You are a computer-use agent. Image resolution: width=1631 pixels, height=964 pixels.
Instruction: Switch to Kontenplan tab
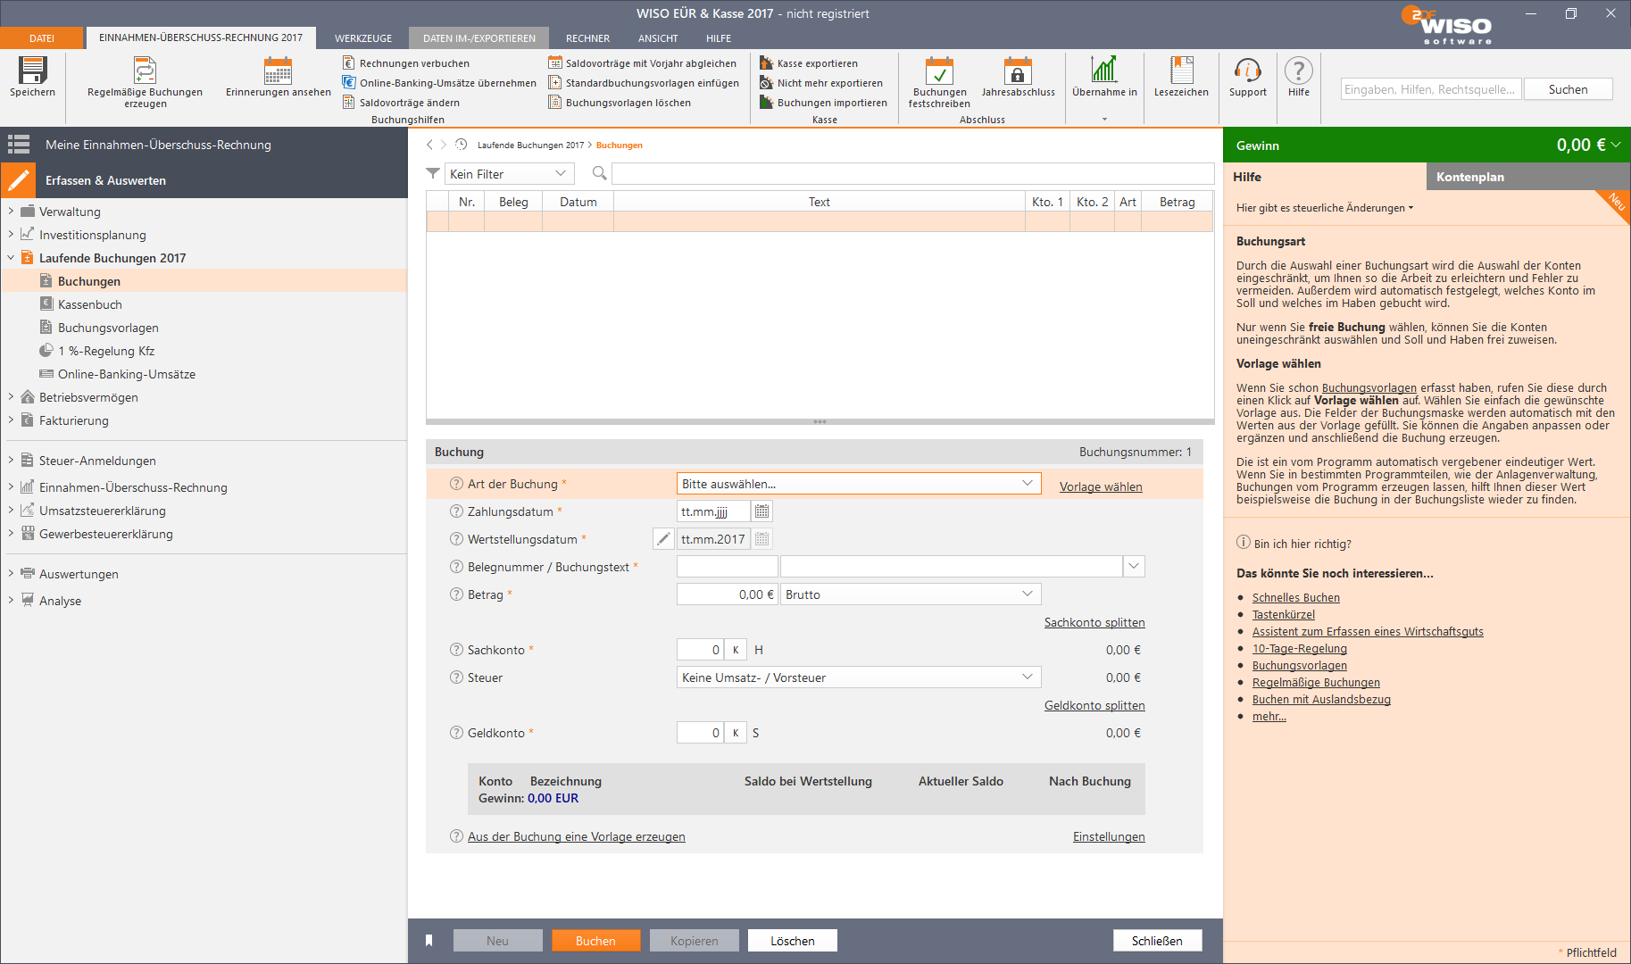(1527, 177)
